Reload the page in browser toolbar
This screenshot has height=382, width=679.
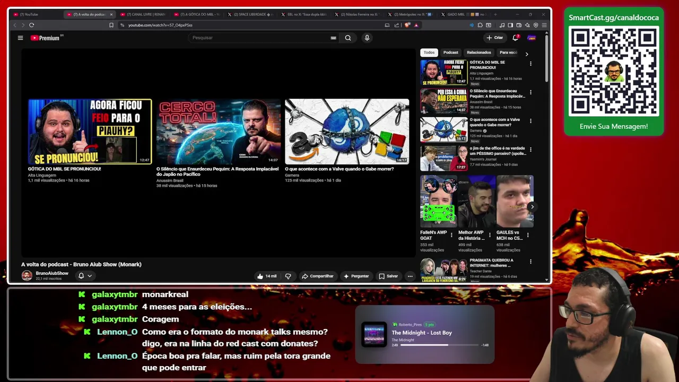coord(32,25)
